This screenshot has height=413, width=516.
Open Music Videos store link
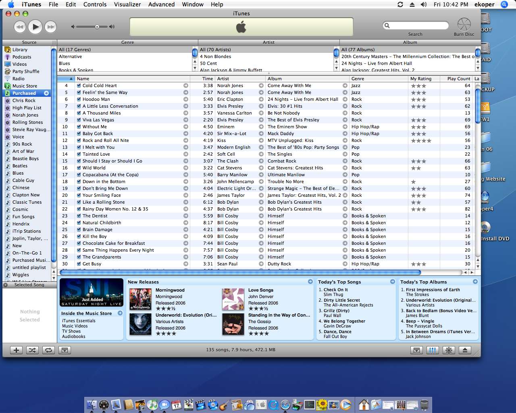pos(75,326)
